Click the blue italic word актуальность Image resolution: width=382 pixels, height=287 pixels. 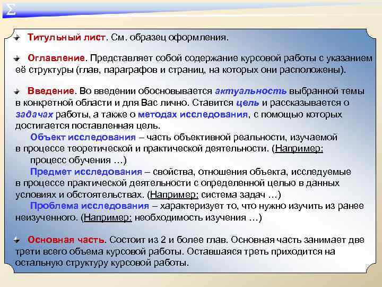point(250,91)
